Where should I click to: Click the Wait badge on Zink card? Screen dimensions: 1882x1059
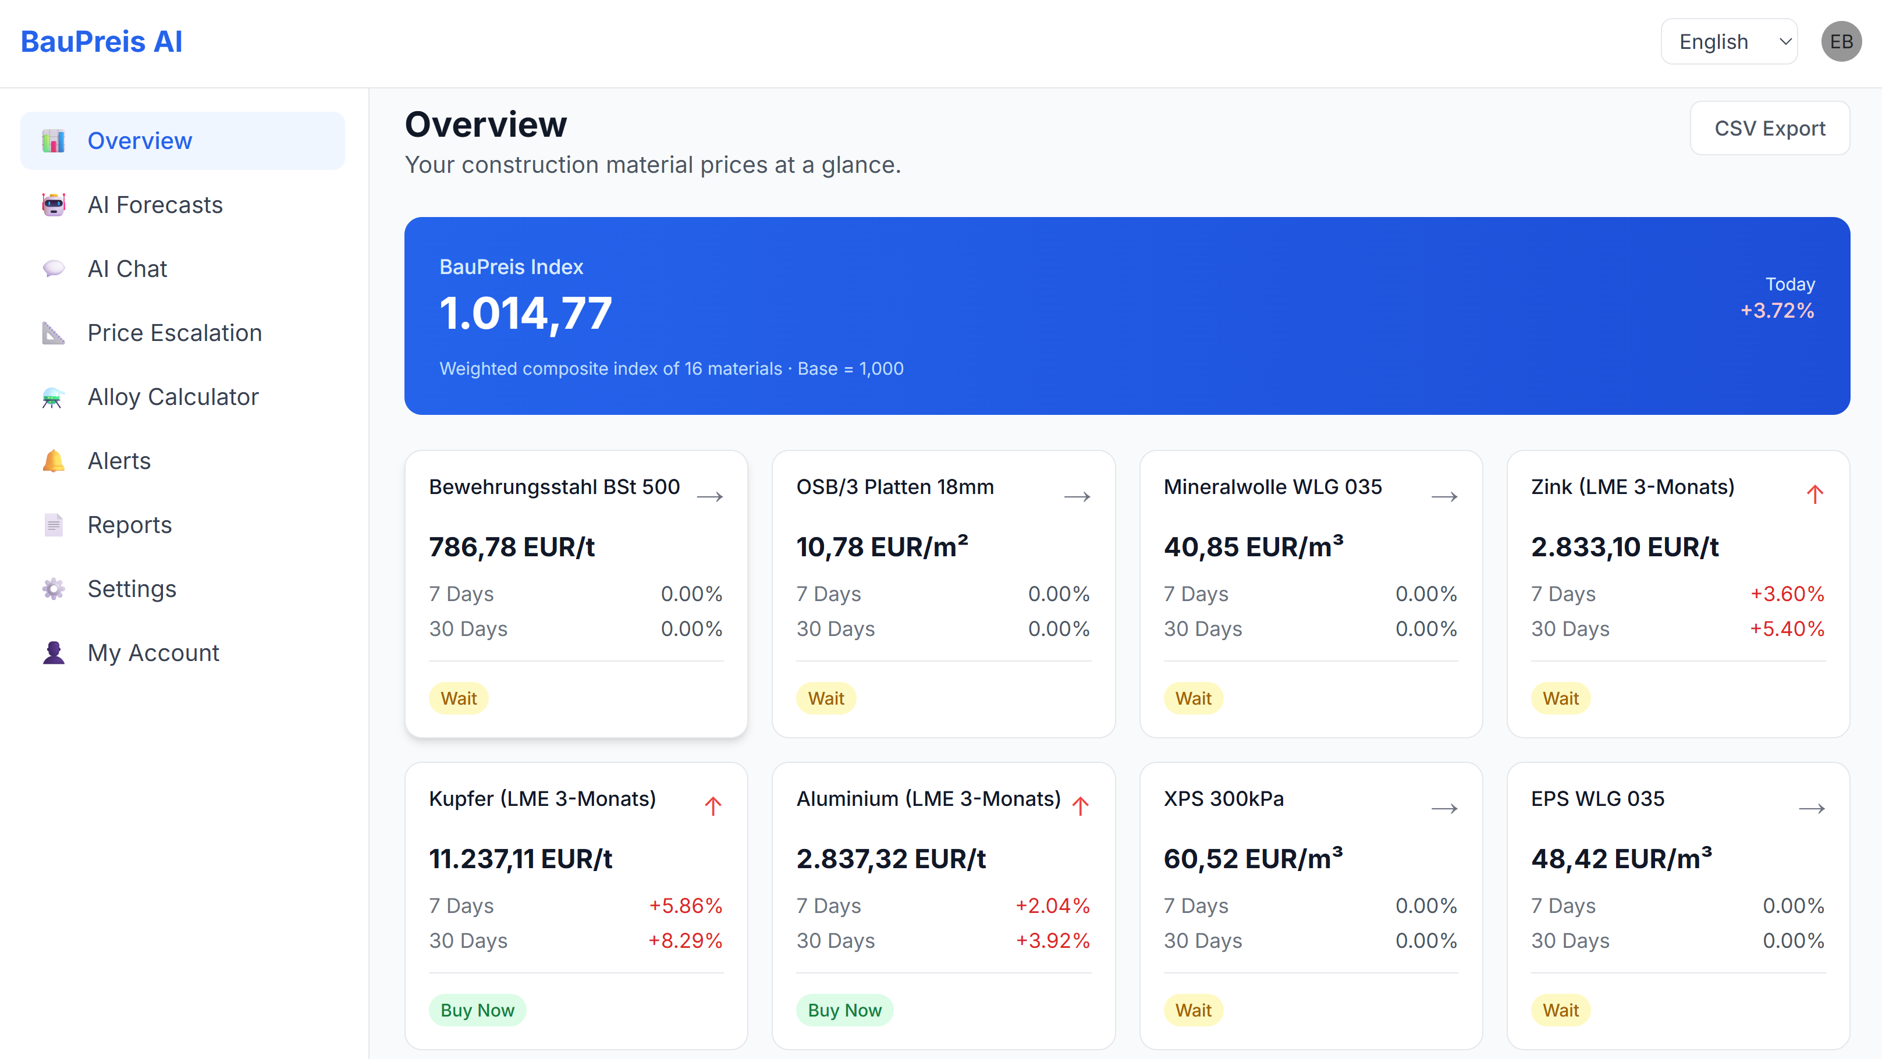1561,698
